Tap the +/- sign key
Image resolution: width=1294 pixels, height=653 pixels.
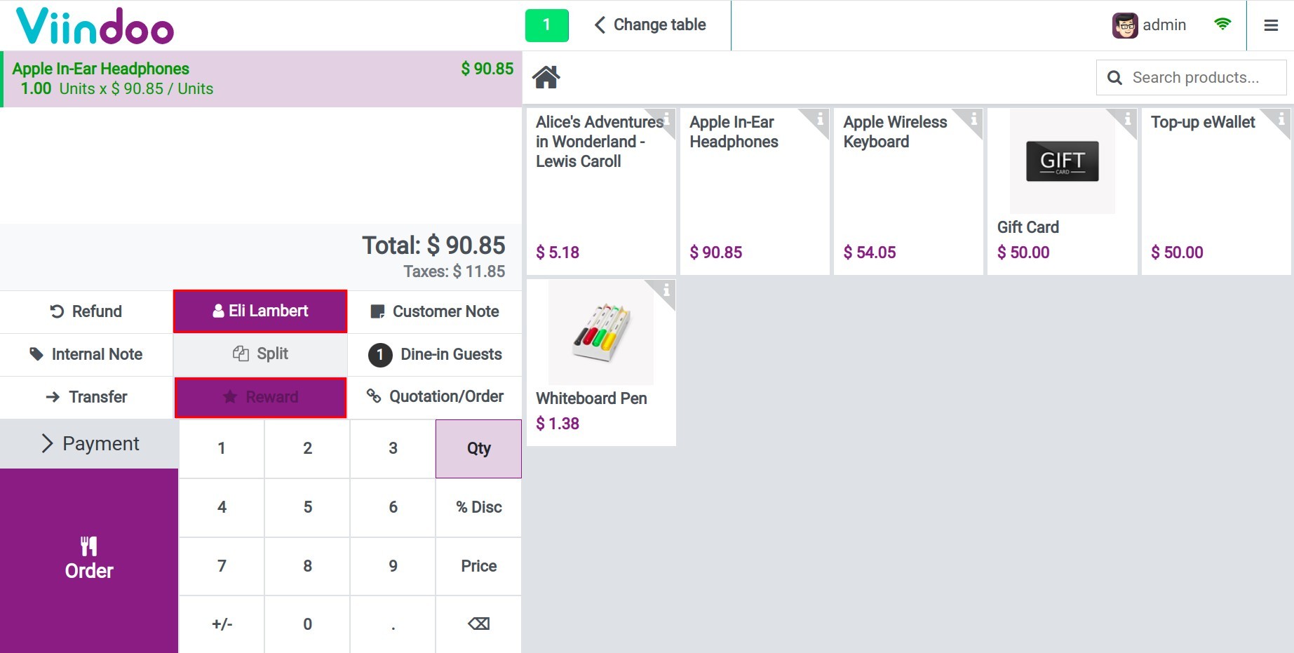coord(222,624)
